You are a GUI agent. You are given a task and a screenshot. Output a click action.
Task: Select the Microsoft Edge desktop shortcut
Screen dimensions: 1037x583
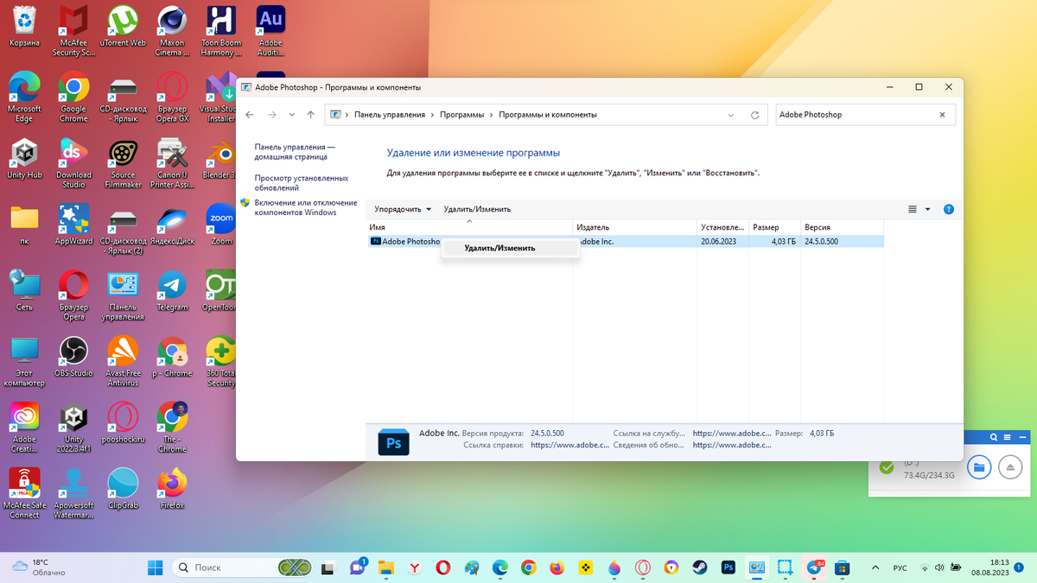[24, 98]
